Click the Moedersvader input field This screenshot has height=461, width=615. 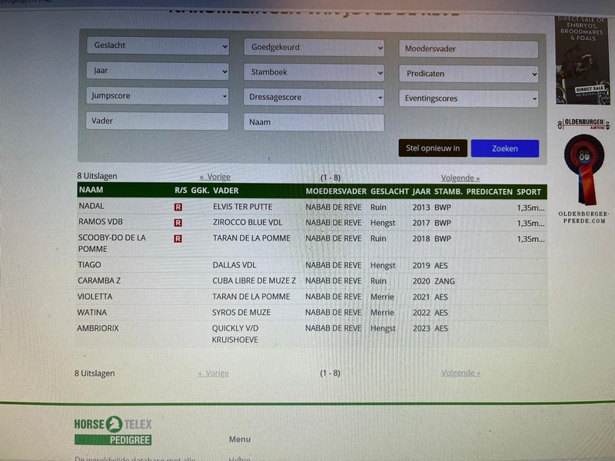pos(468,49)
